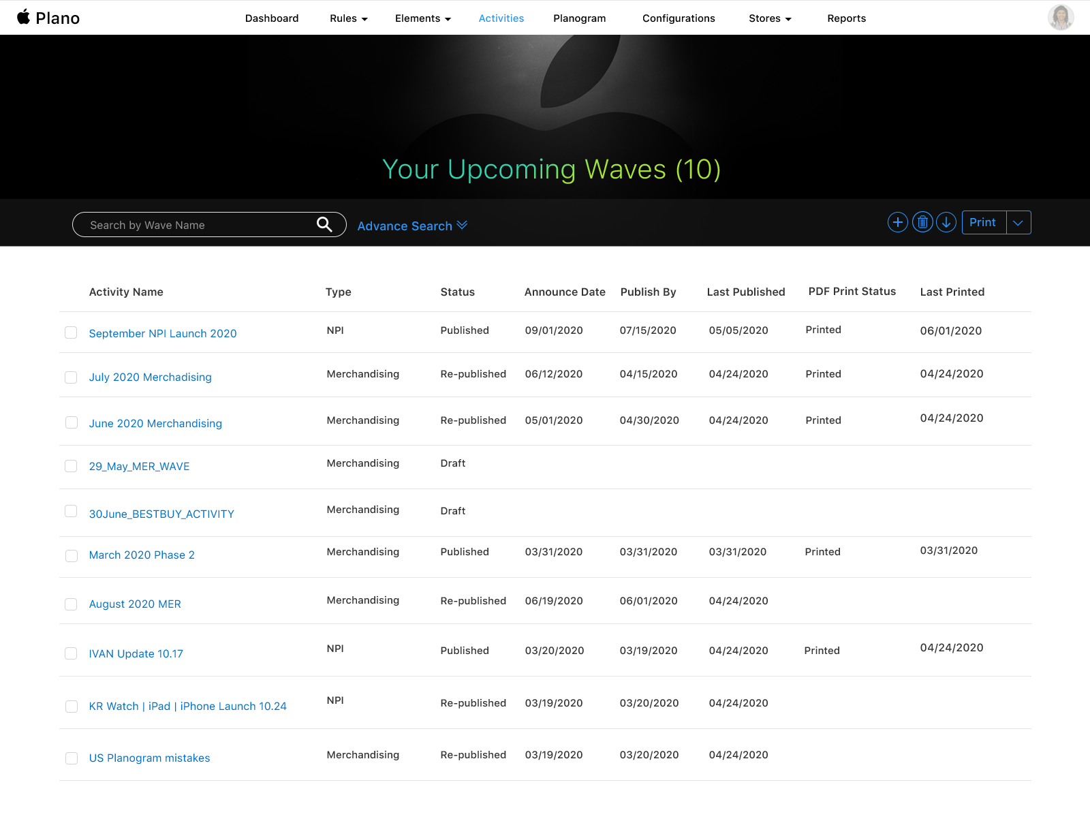This screenshot has height=821, width=1090.
Task: Click the delete trash icon
Action: point(922,222)
